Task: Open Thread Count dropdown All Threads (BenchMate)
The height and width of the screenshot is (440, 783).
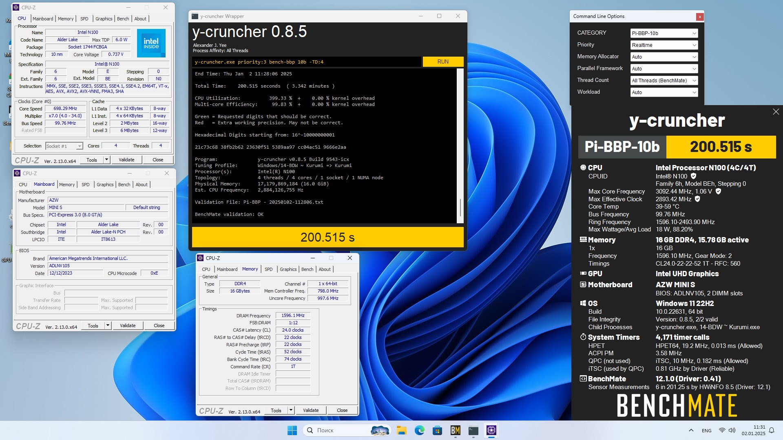Action: [664, 81]
